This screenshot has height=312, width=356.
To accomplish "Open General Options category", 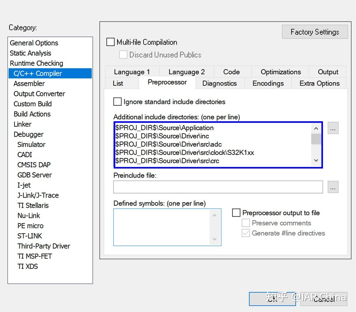I will [x=34, y=43].
